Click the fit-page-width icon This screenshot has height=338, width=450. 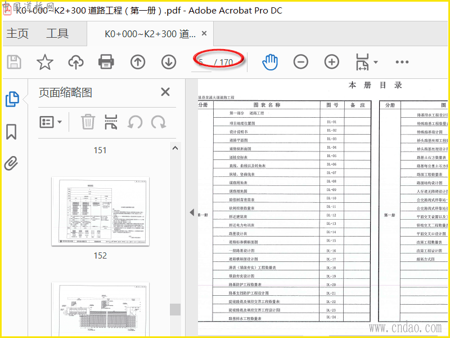pos(362,62)
